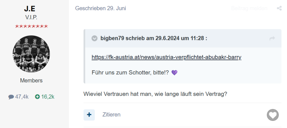The image size is (287, 128).
Task: Click the share icon beside Beitrag melden
Action: (279, 9)
